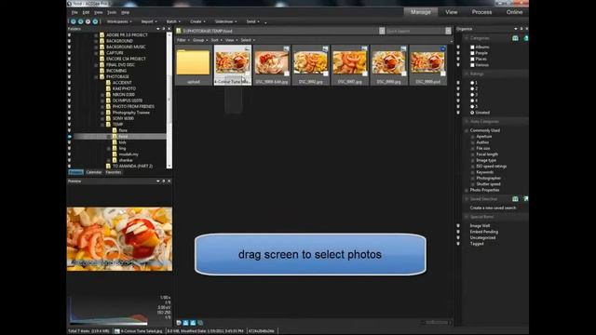Image resolution: width=596 pixels, height=335 pixels.
Task: Click in the Quick Search field
Action: click(x=415, y=31)
